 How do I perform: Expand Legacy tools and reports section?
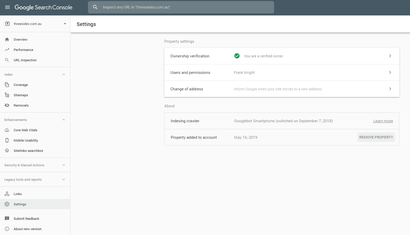pos(64,179)
